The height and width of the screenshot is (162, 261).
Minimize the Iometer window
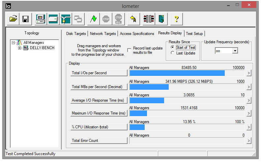point(228,5)
